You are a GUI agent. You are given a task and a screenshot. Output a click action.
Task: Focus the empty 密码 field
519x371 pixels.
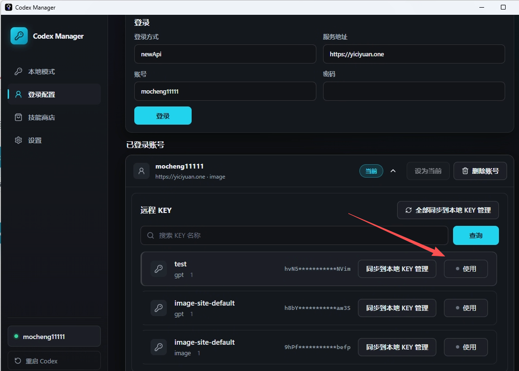pyautogui.click(x=414, y=91)
